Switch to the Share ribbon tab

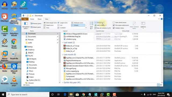point(40,19)
